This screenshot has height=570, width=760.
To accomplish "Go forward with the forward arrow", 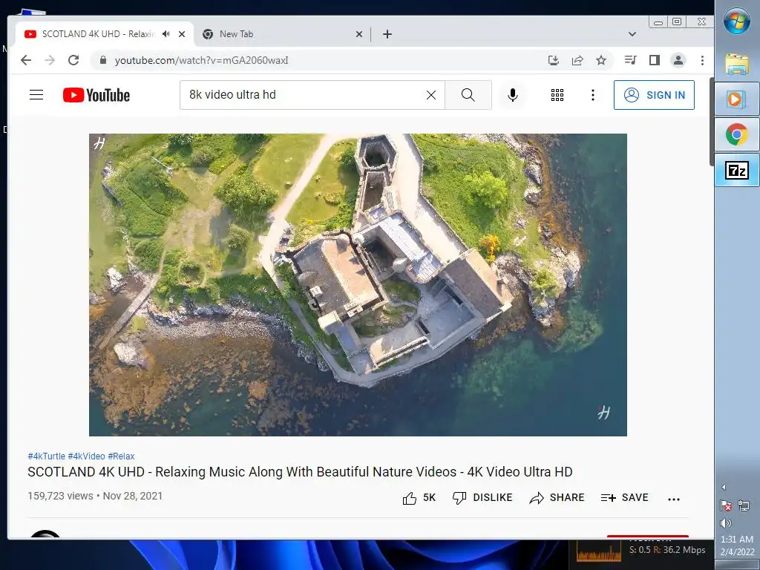I will [x=50, y=60].
